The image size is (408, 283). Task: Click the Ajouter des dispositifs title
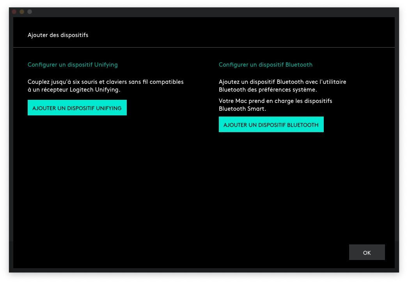point(58,35)
